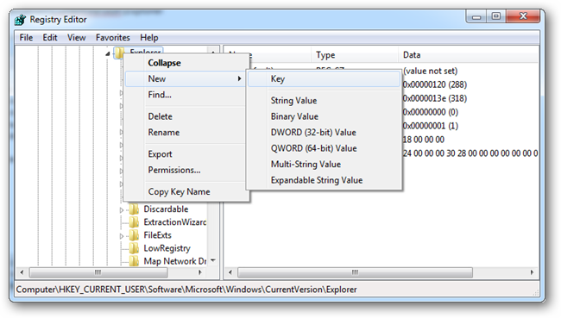Select the Explorer folder icon in tree
561x318 pixels.
pos(119,53)
